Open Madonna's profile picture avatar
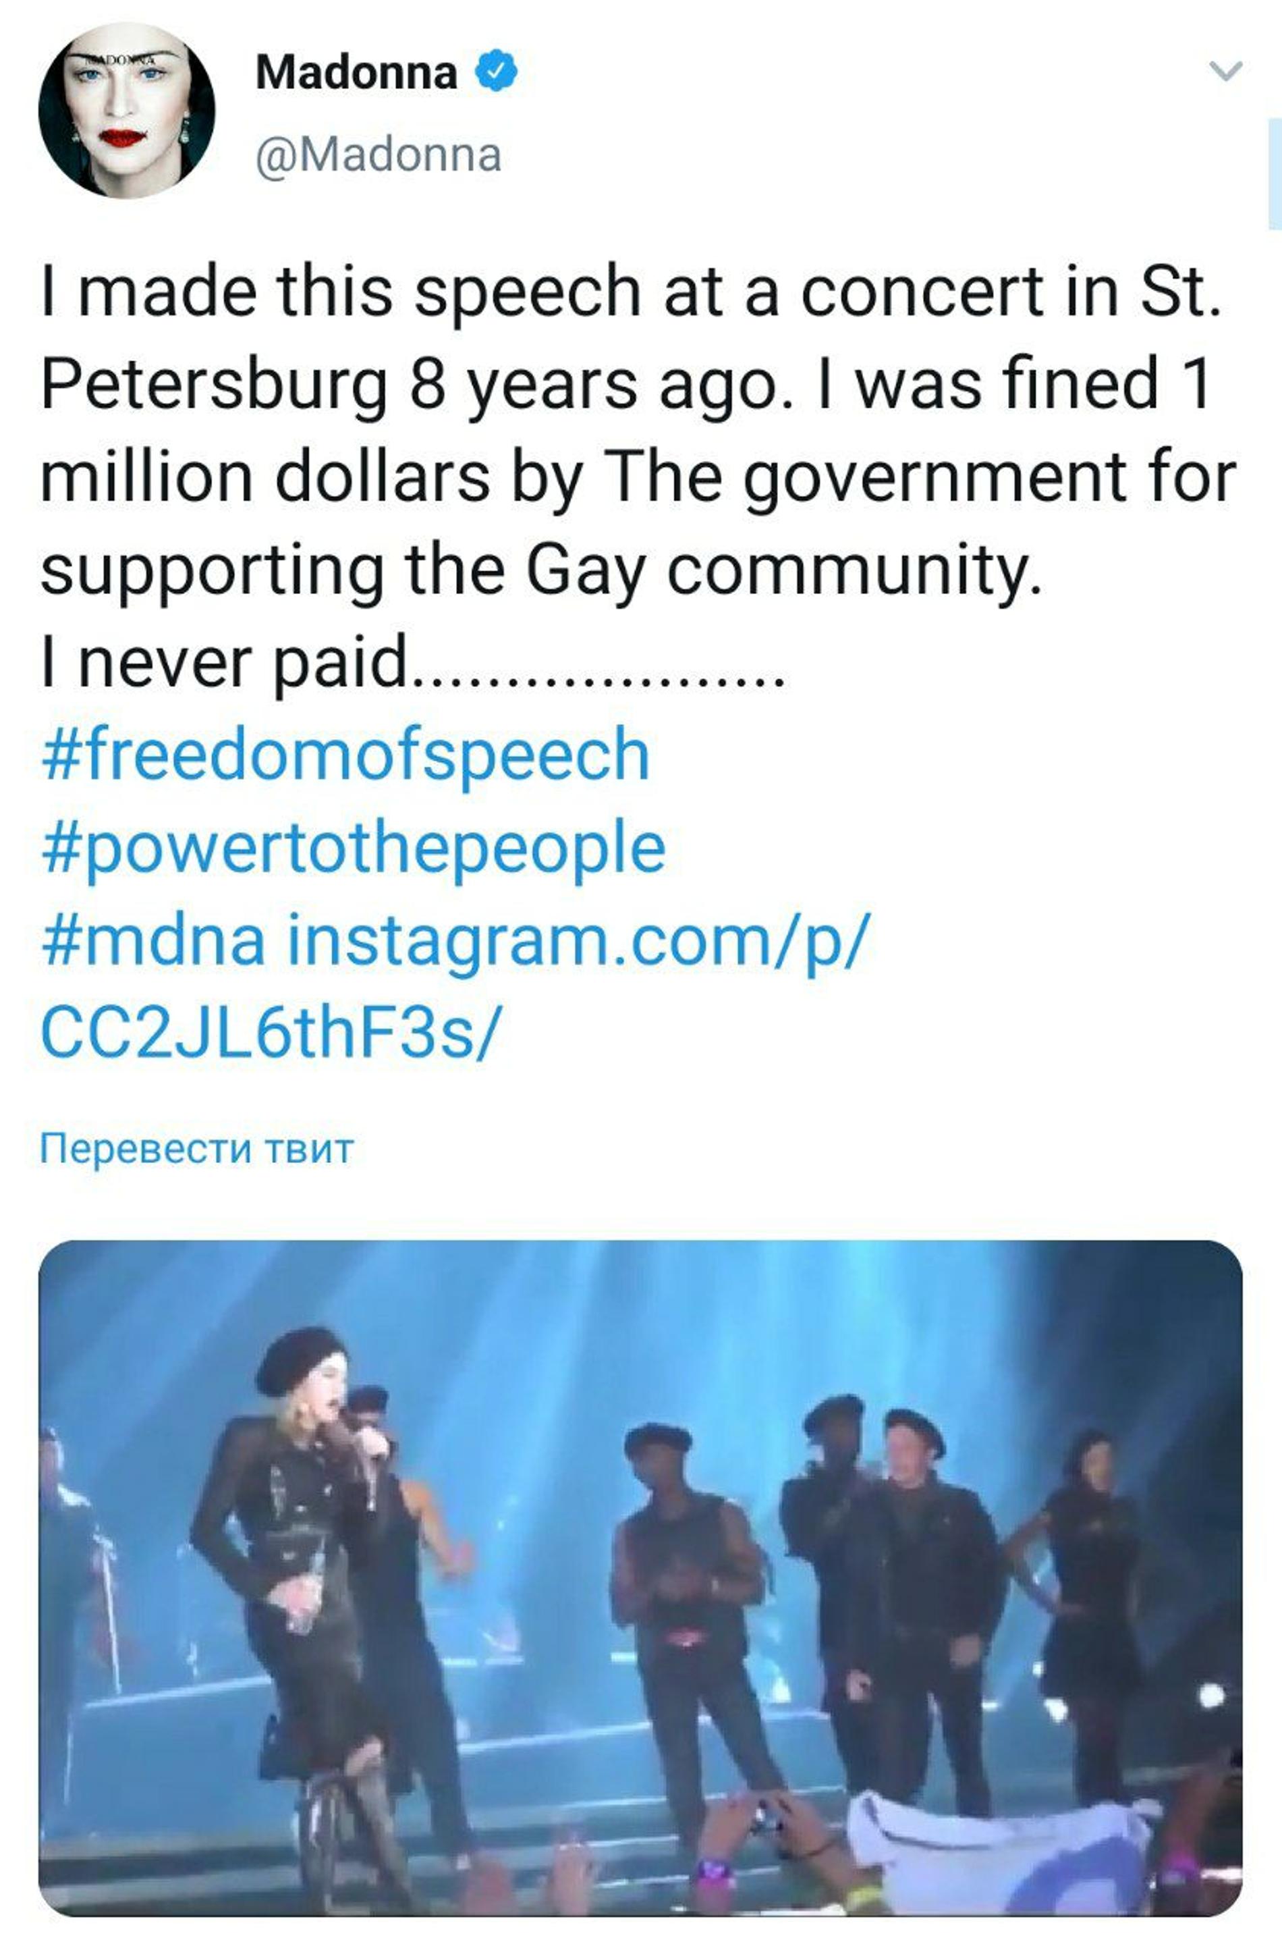Viewport: 1282px width, 1946px height. [x=127, y=111]
